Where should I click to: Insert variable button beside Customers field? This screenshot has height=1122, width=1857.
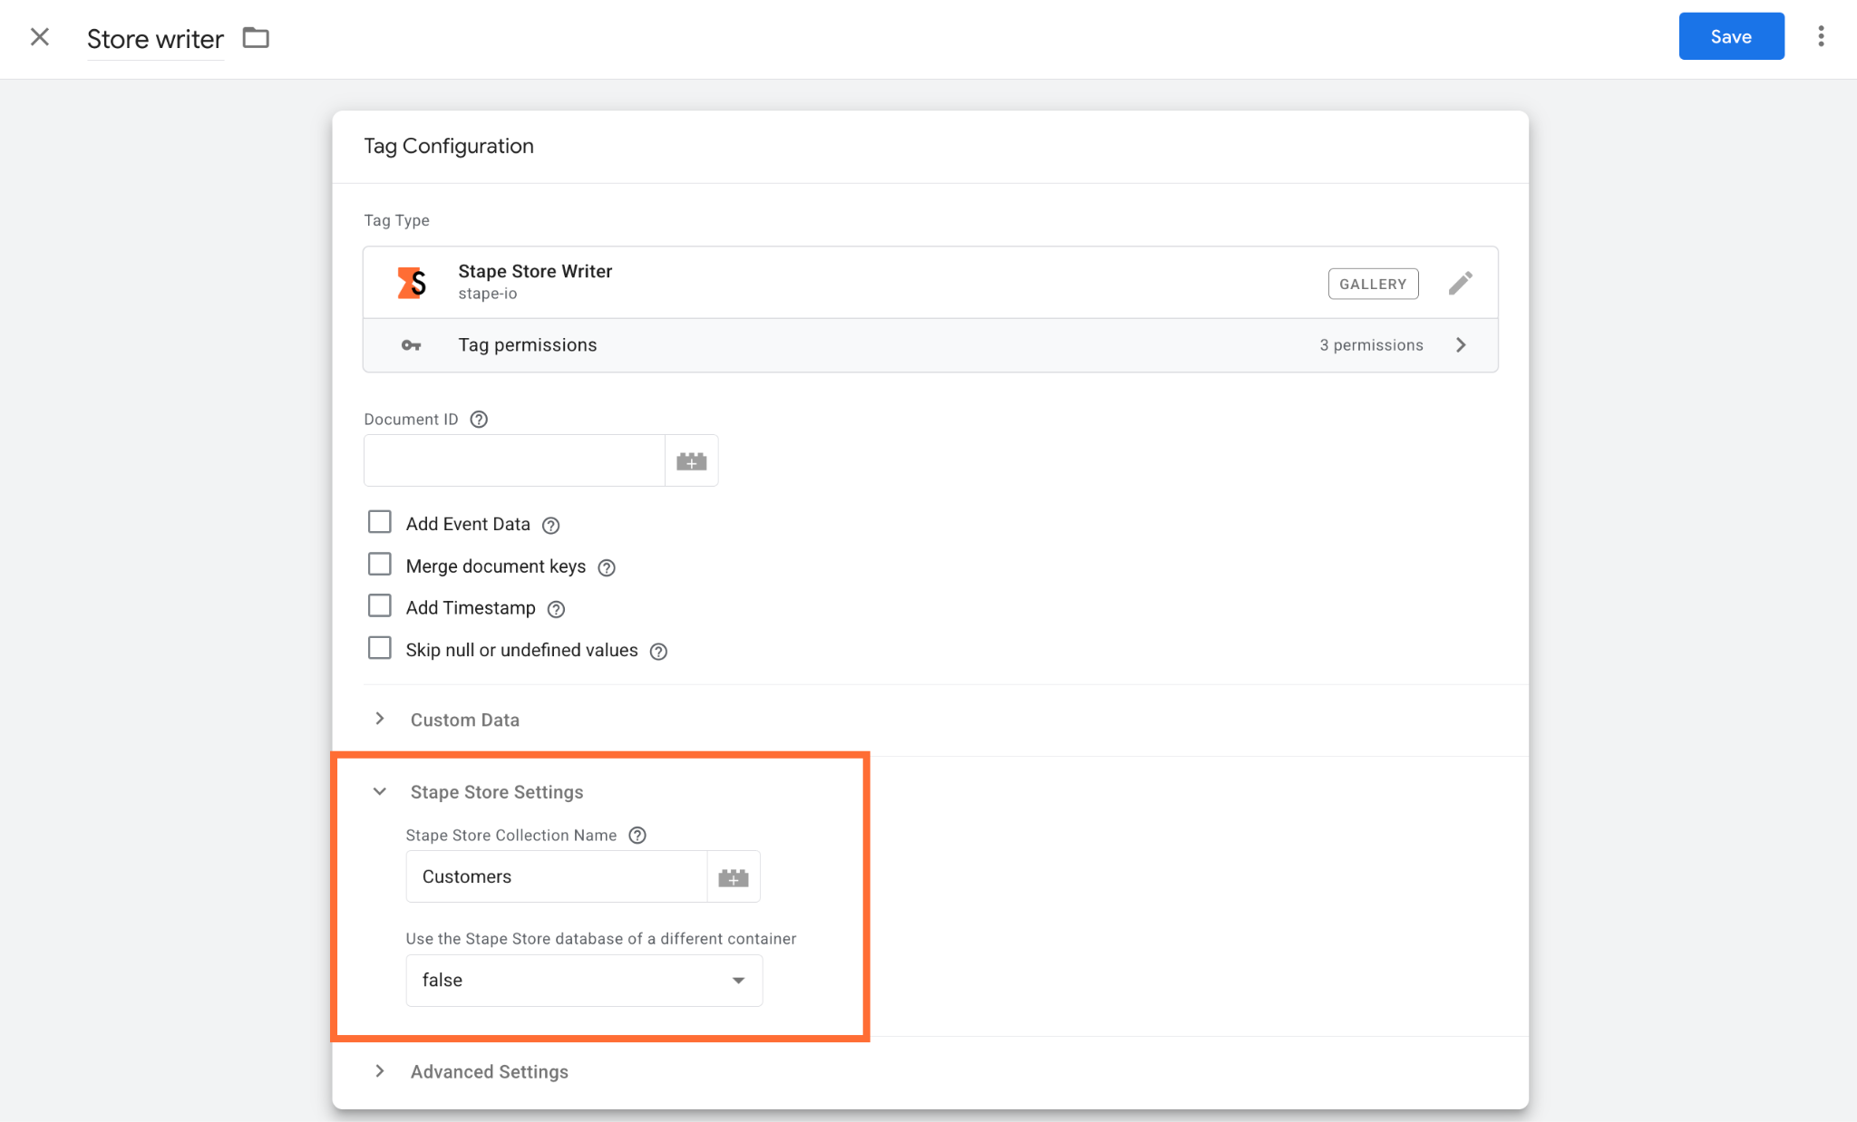pyautogui.click(x=733, y=877)
